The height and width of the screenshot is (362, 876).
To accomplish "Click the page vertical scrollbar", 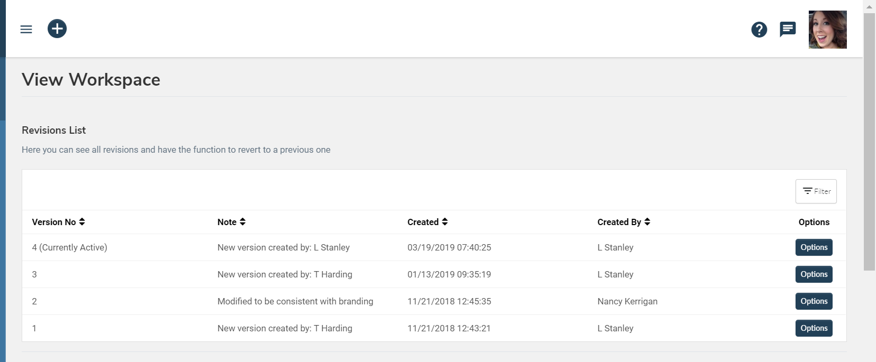I will (869, 142).
